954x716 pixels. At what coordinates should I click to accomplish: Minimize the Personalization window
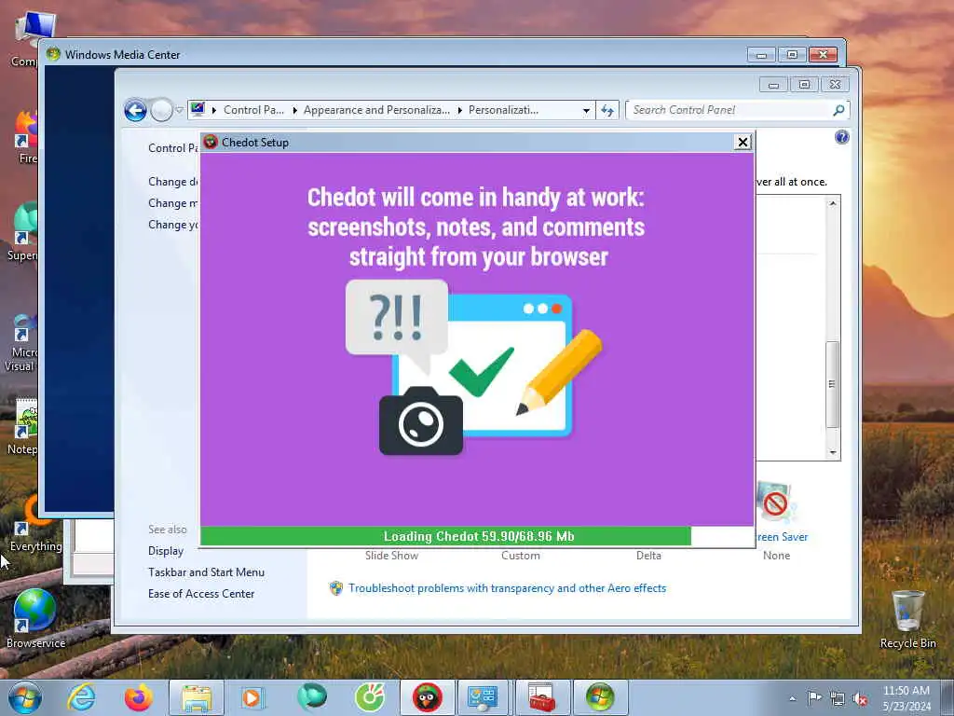tap(773, 85)
